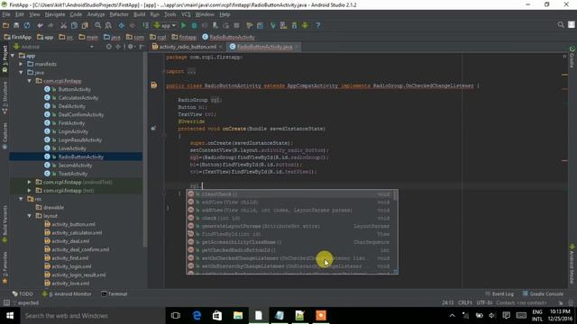Toggle the Favorites side tab

[5, 267]
